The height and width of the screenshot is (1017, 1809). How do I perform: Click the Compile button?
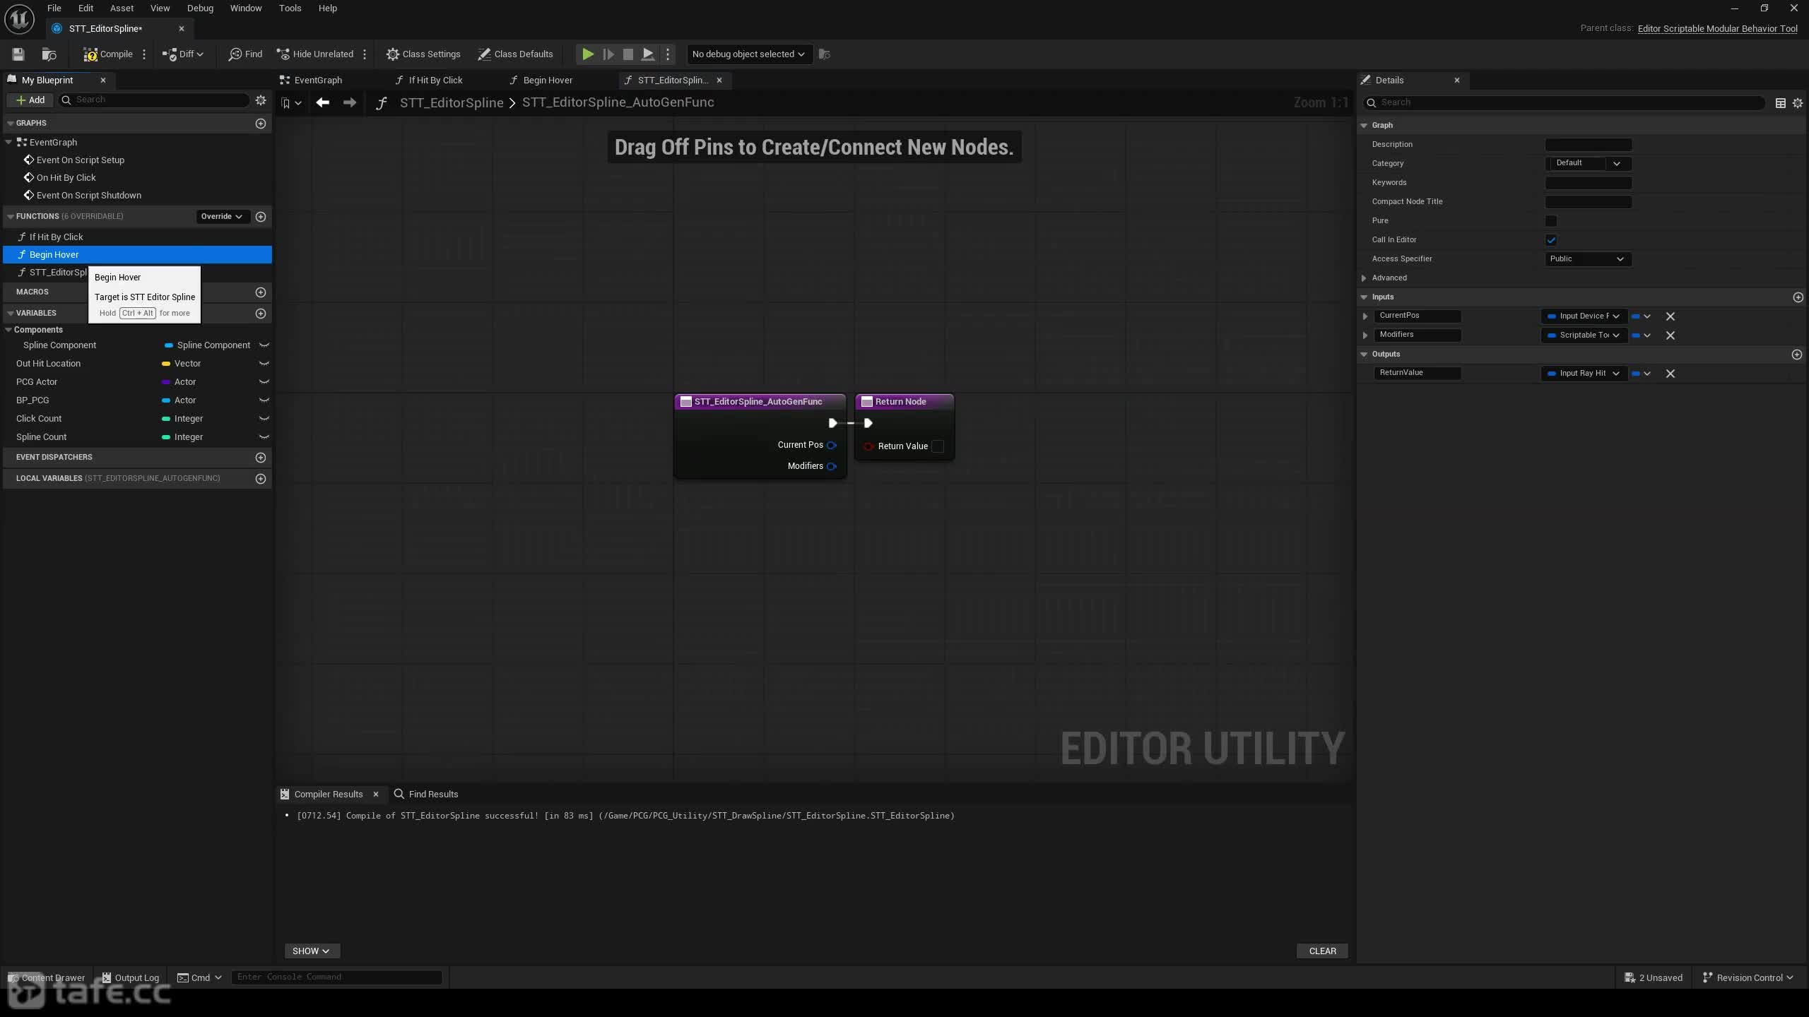pyautogui.click(x=107, y=54)
